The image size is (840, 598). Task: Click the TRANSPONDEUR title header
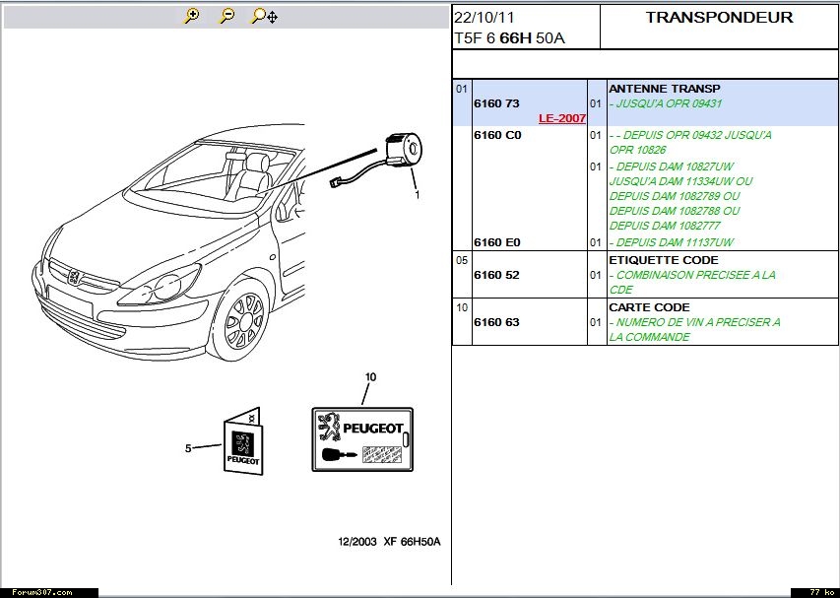[x=719, y=18]
